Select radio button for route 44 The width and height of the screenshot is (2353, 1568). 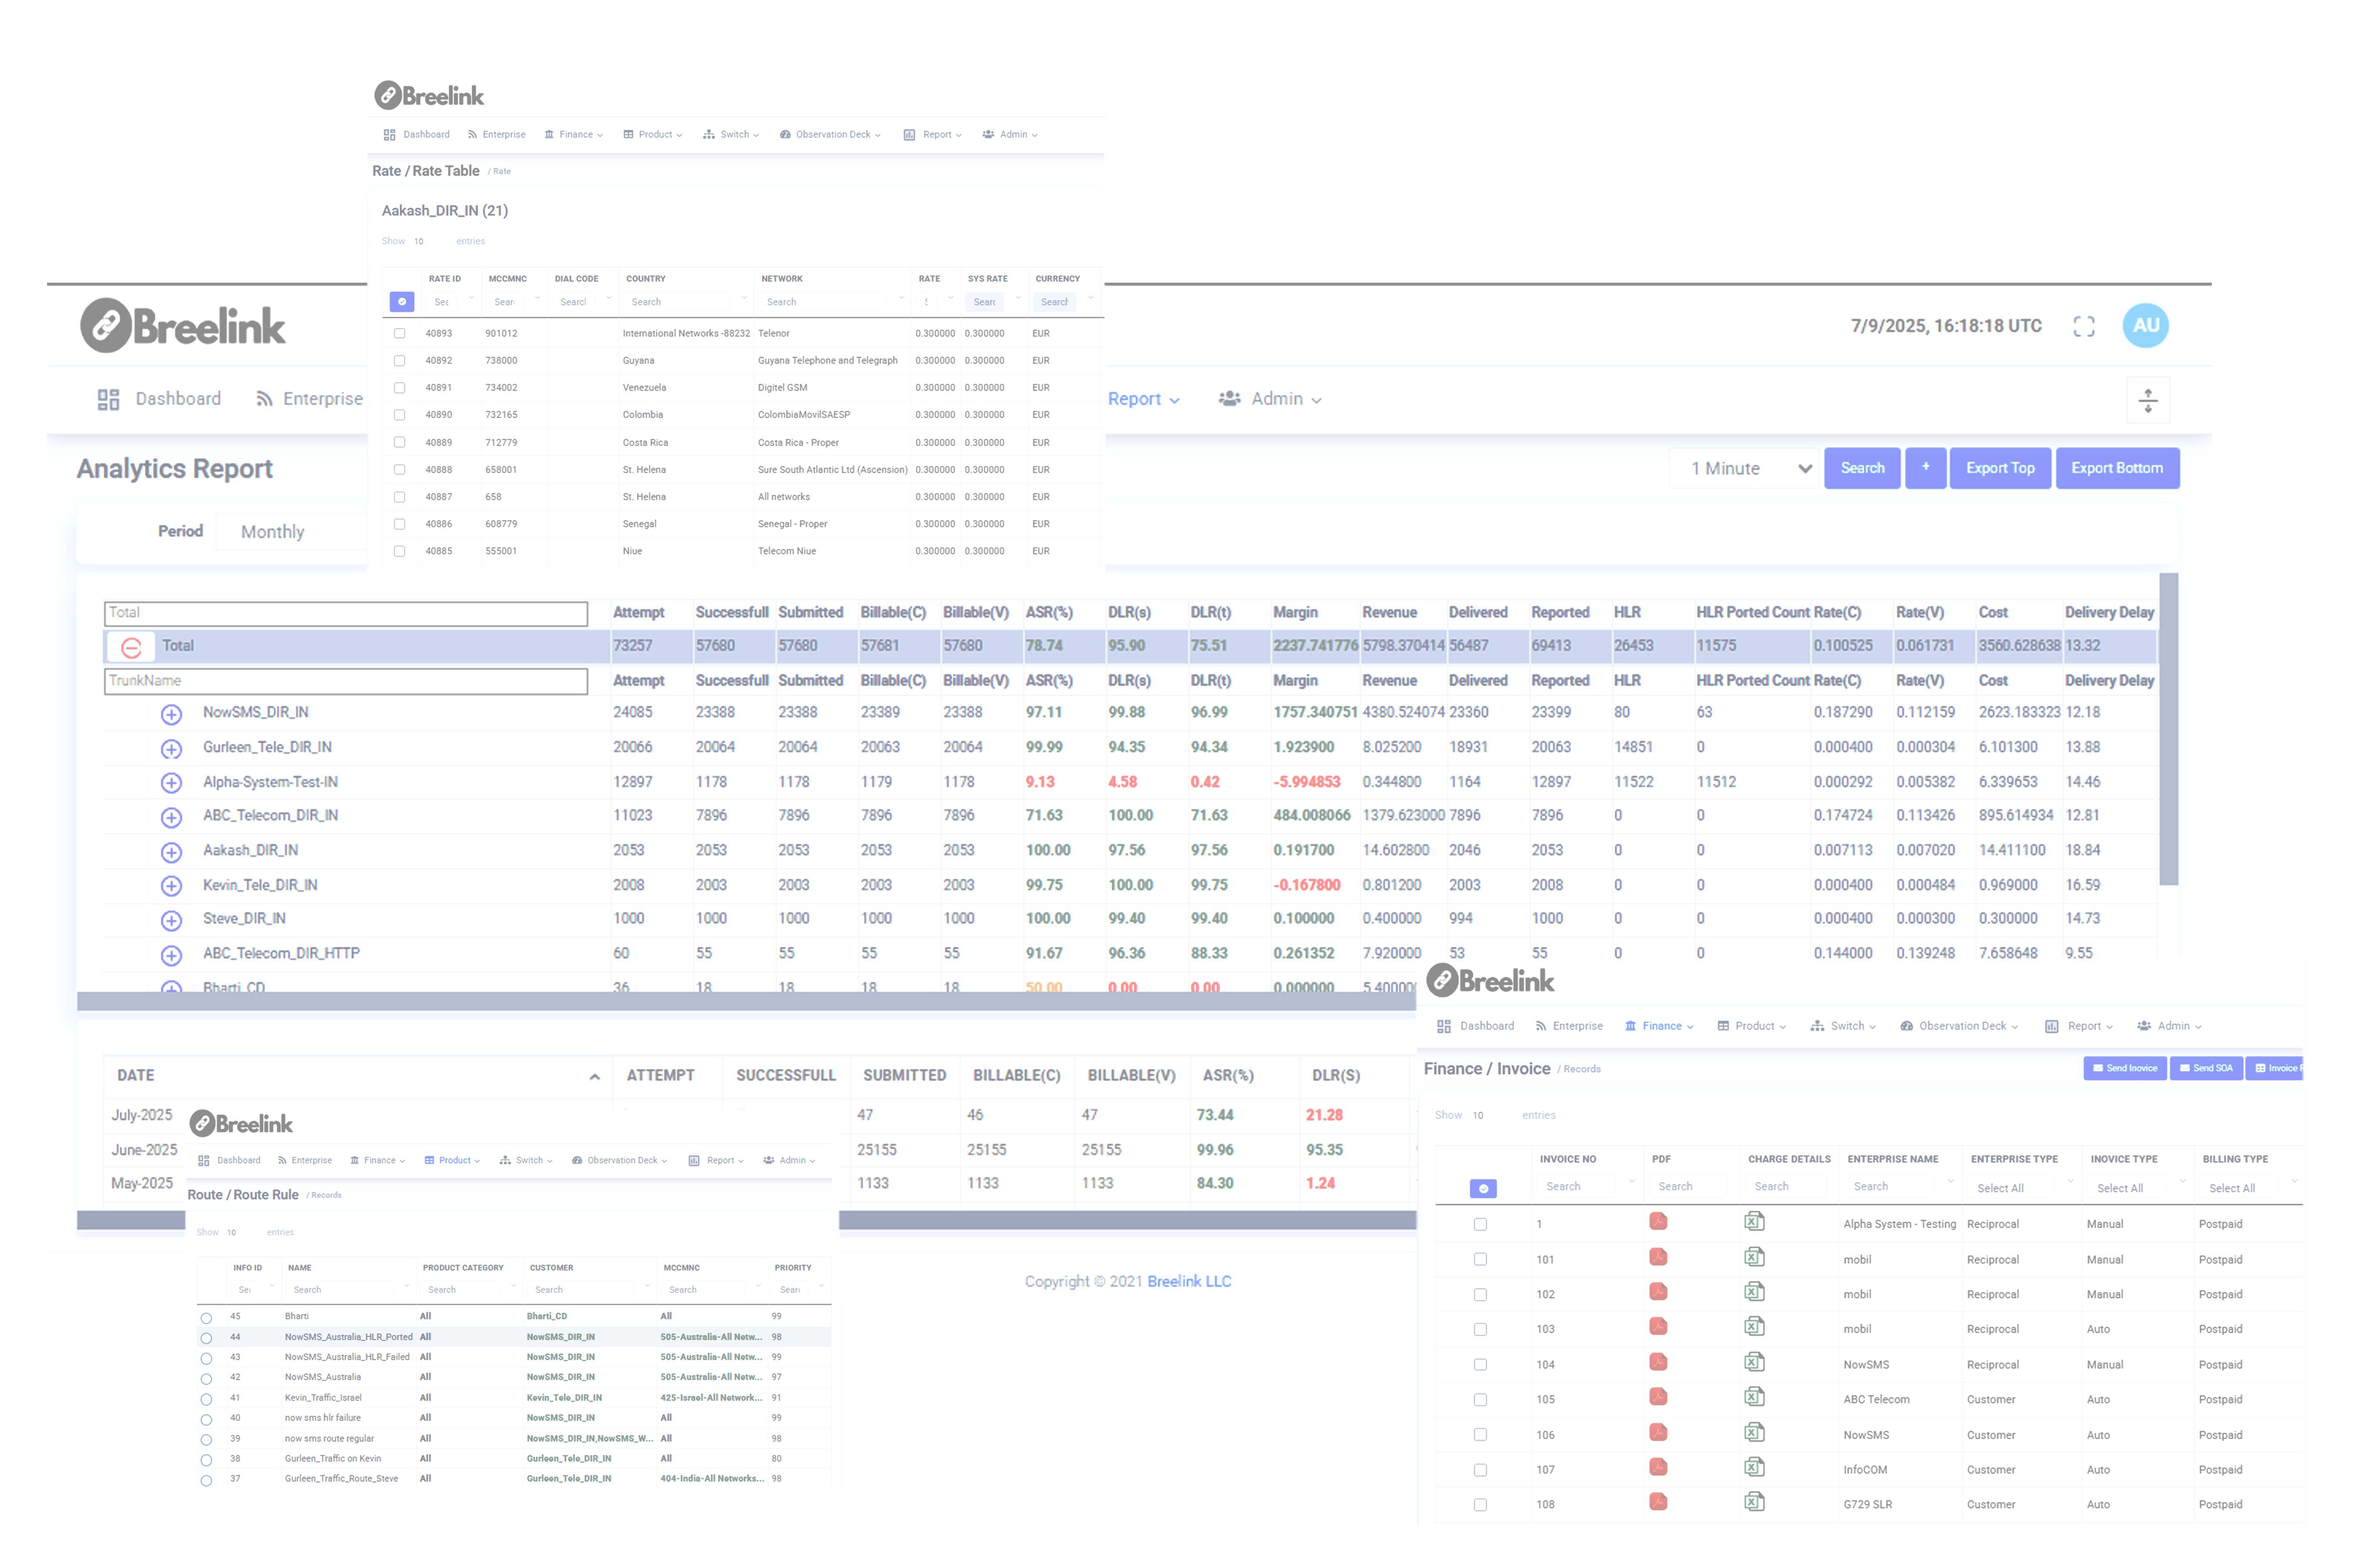pyautogui.click(x=206, y=1338)
